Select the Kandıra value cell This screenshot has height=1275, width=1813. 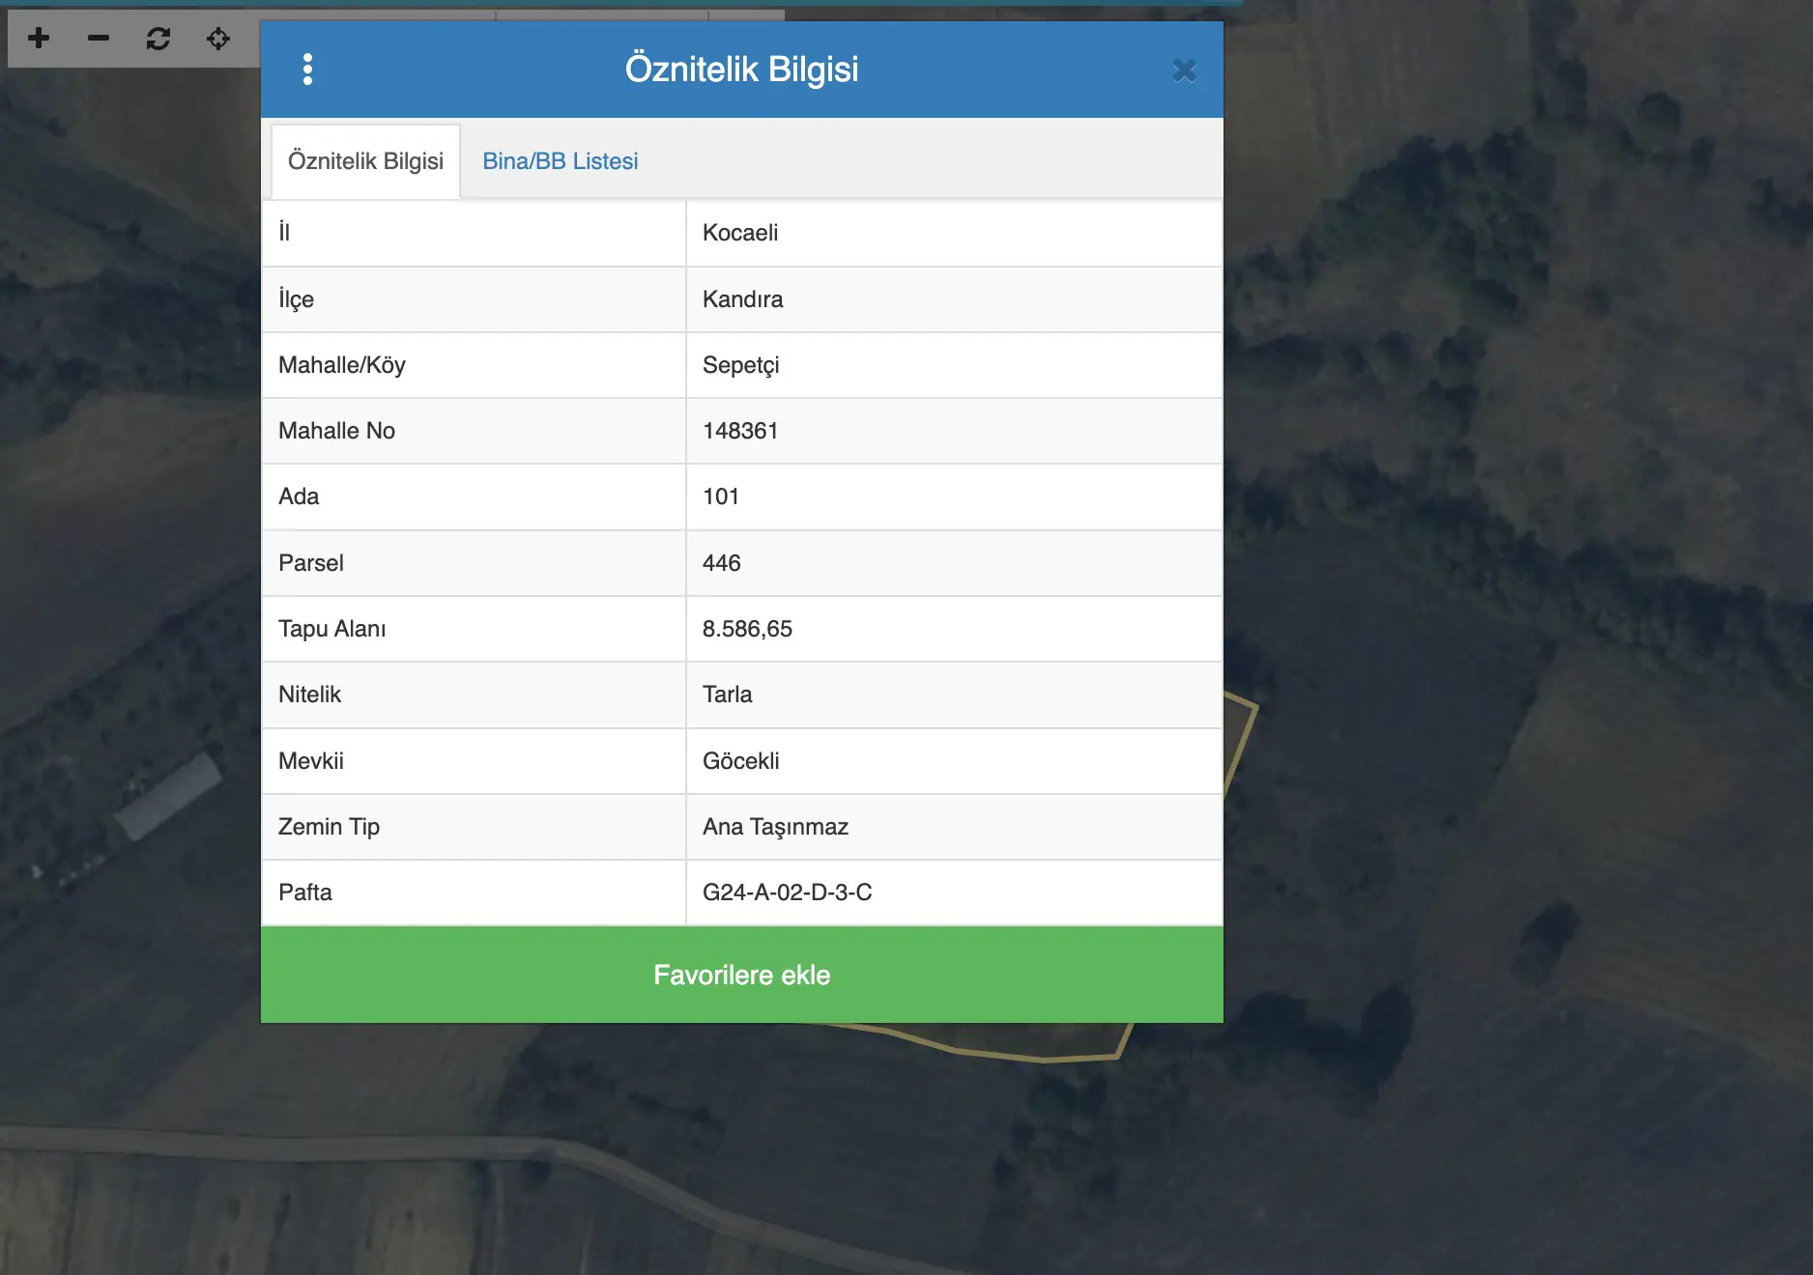[x=954, y=299]
